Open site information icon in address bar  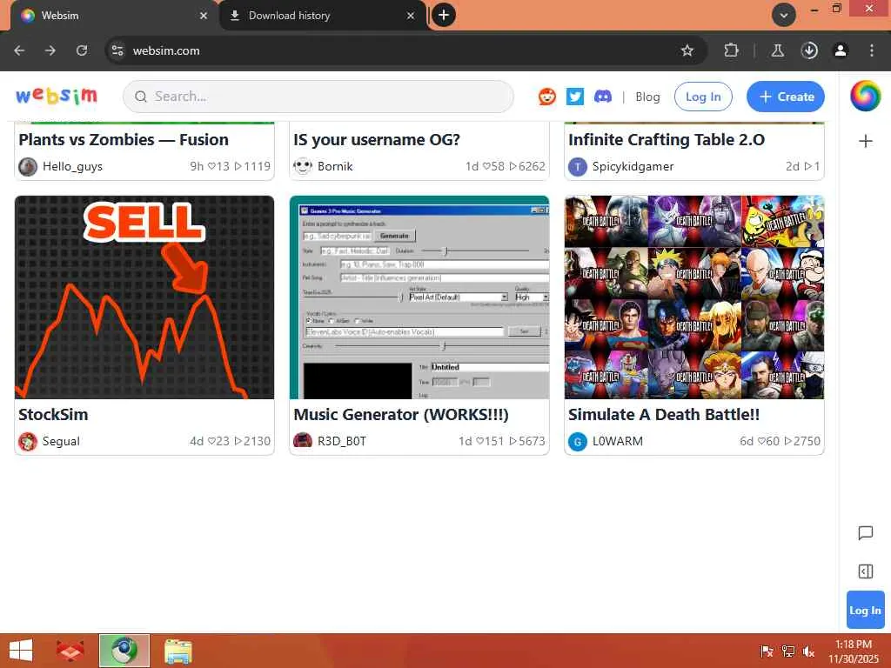[117, 50]
